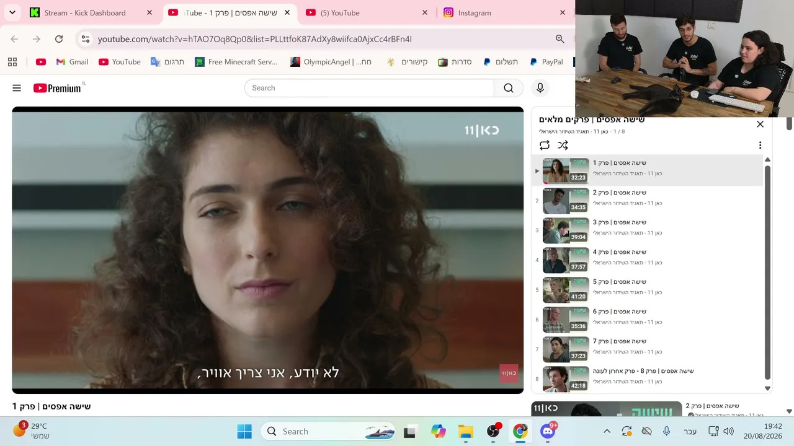Open the tab search dropdown arrow
The image size is (794, 446).
[12, 12]
